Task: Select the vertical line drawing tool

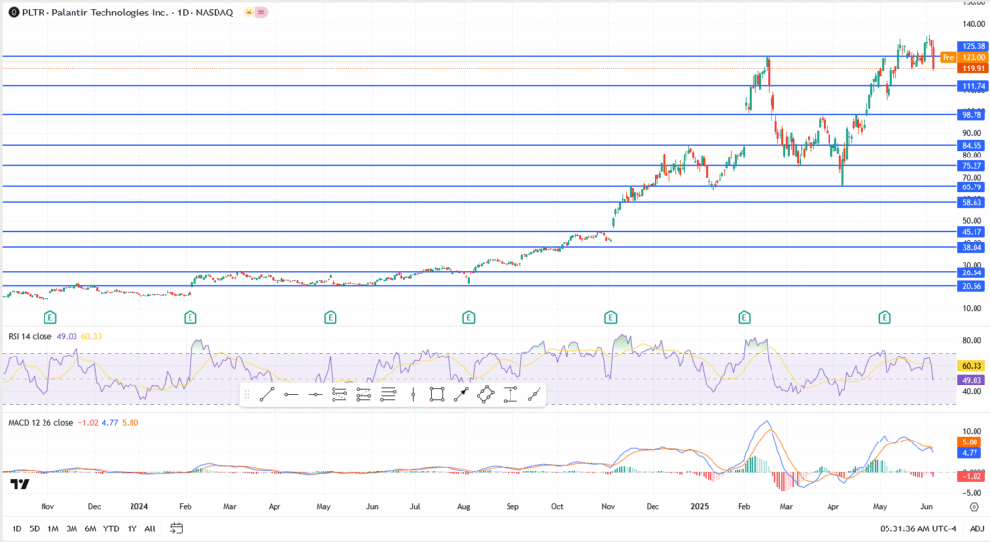Action: (x=413, y=394)
